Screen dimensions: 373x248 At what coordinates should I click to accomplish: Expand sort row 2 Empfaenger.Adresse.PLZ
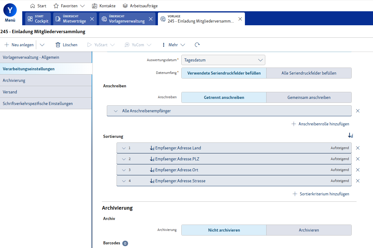point(124,159)
